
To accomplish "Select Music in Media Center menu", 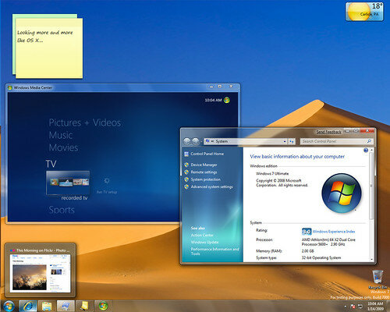I will click(61, 135).
